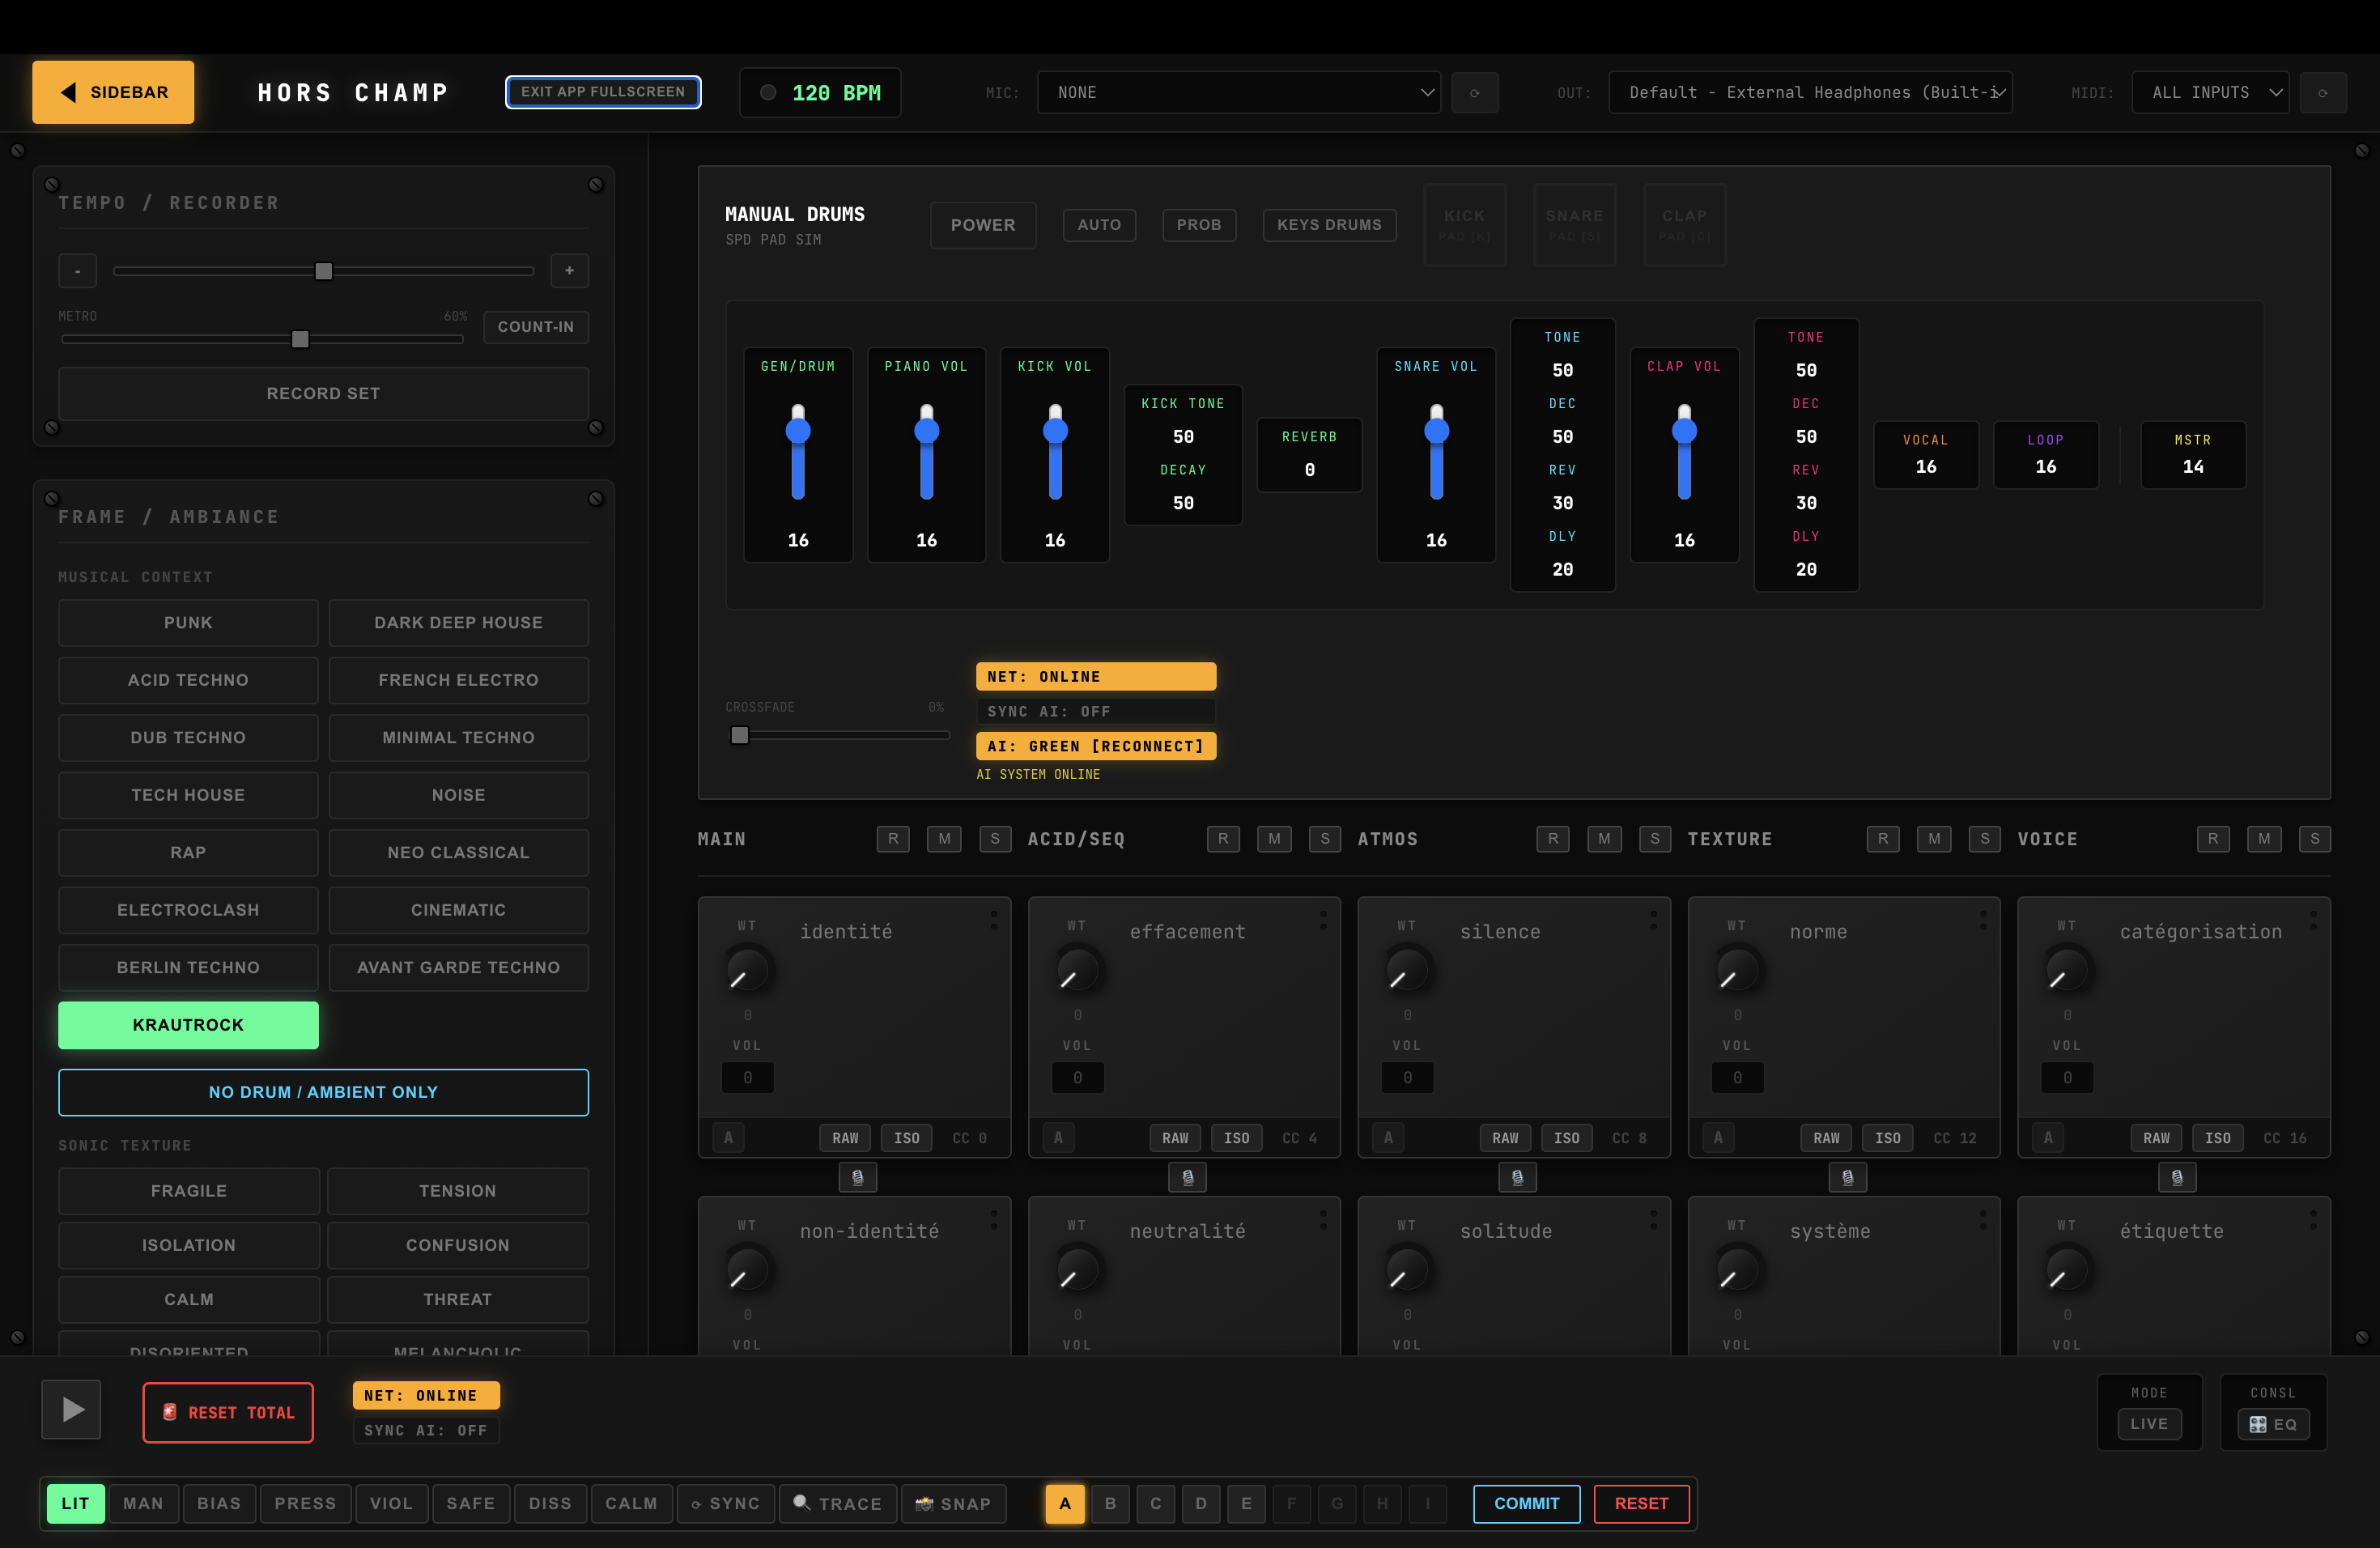Click the WT knob on the système card
2380x1548 pixels.
pos(1737,1270)
